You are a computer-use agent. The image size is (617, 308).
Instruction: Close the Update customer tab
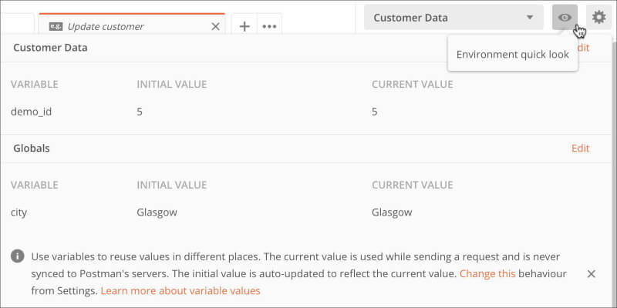[216, 26]
